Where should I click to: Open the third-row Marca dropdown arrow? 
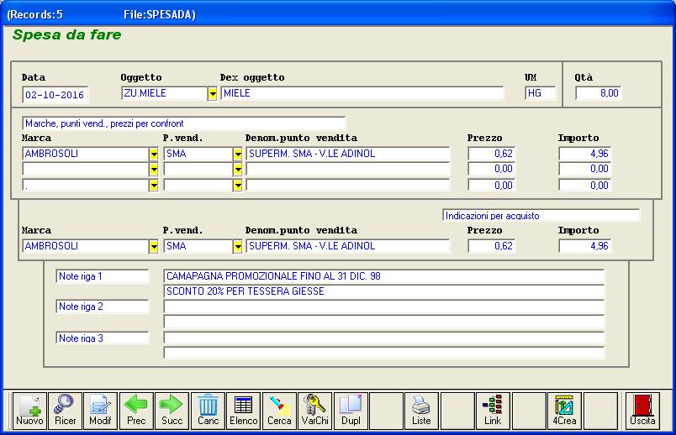(x=154, y=186)
